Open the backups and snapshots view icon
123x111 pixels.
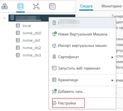click(52, 6)
